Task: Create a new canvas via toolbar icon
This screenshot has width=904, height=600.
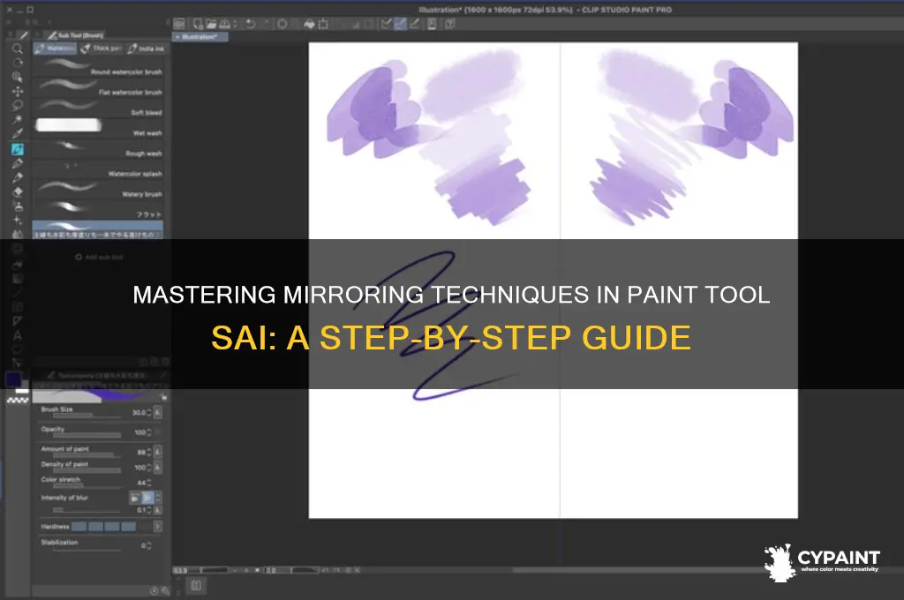Action: (198, 24)
